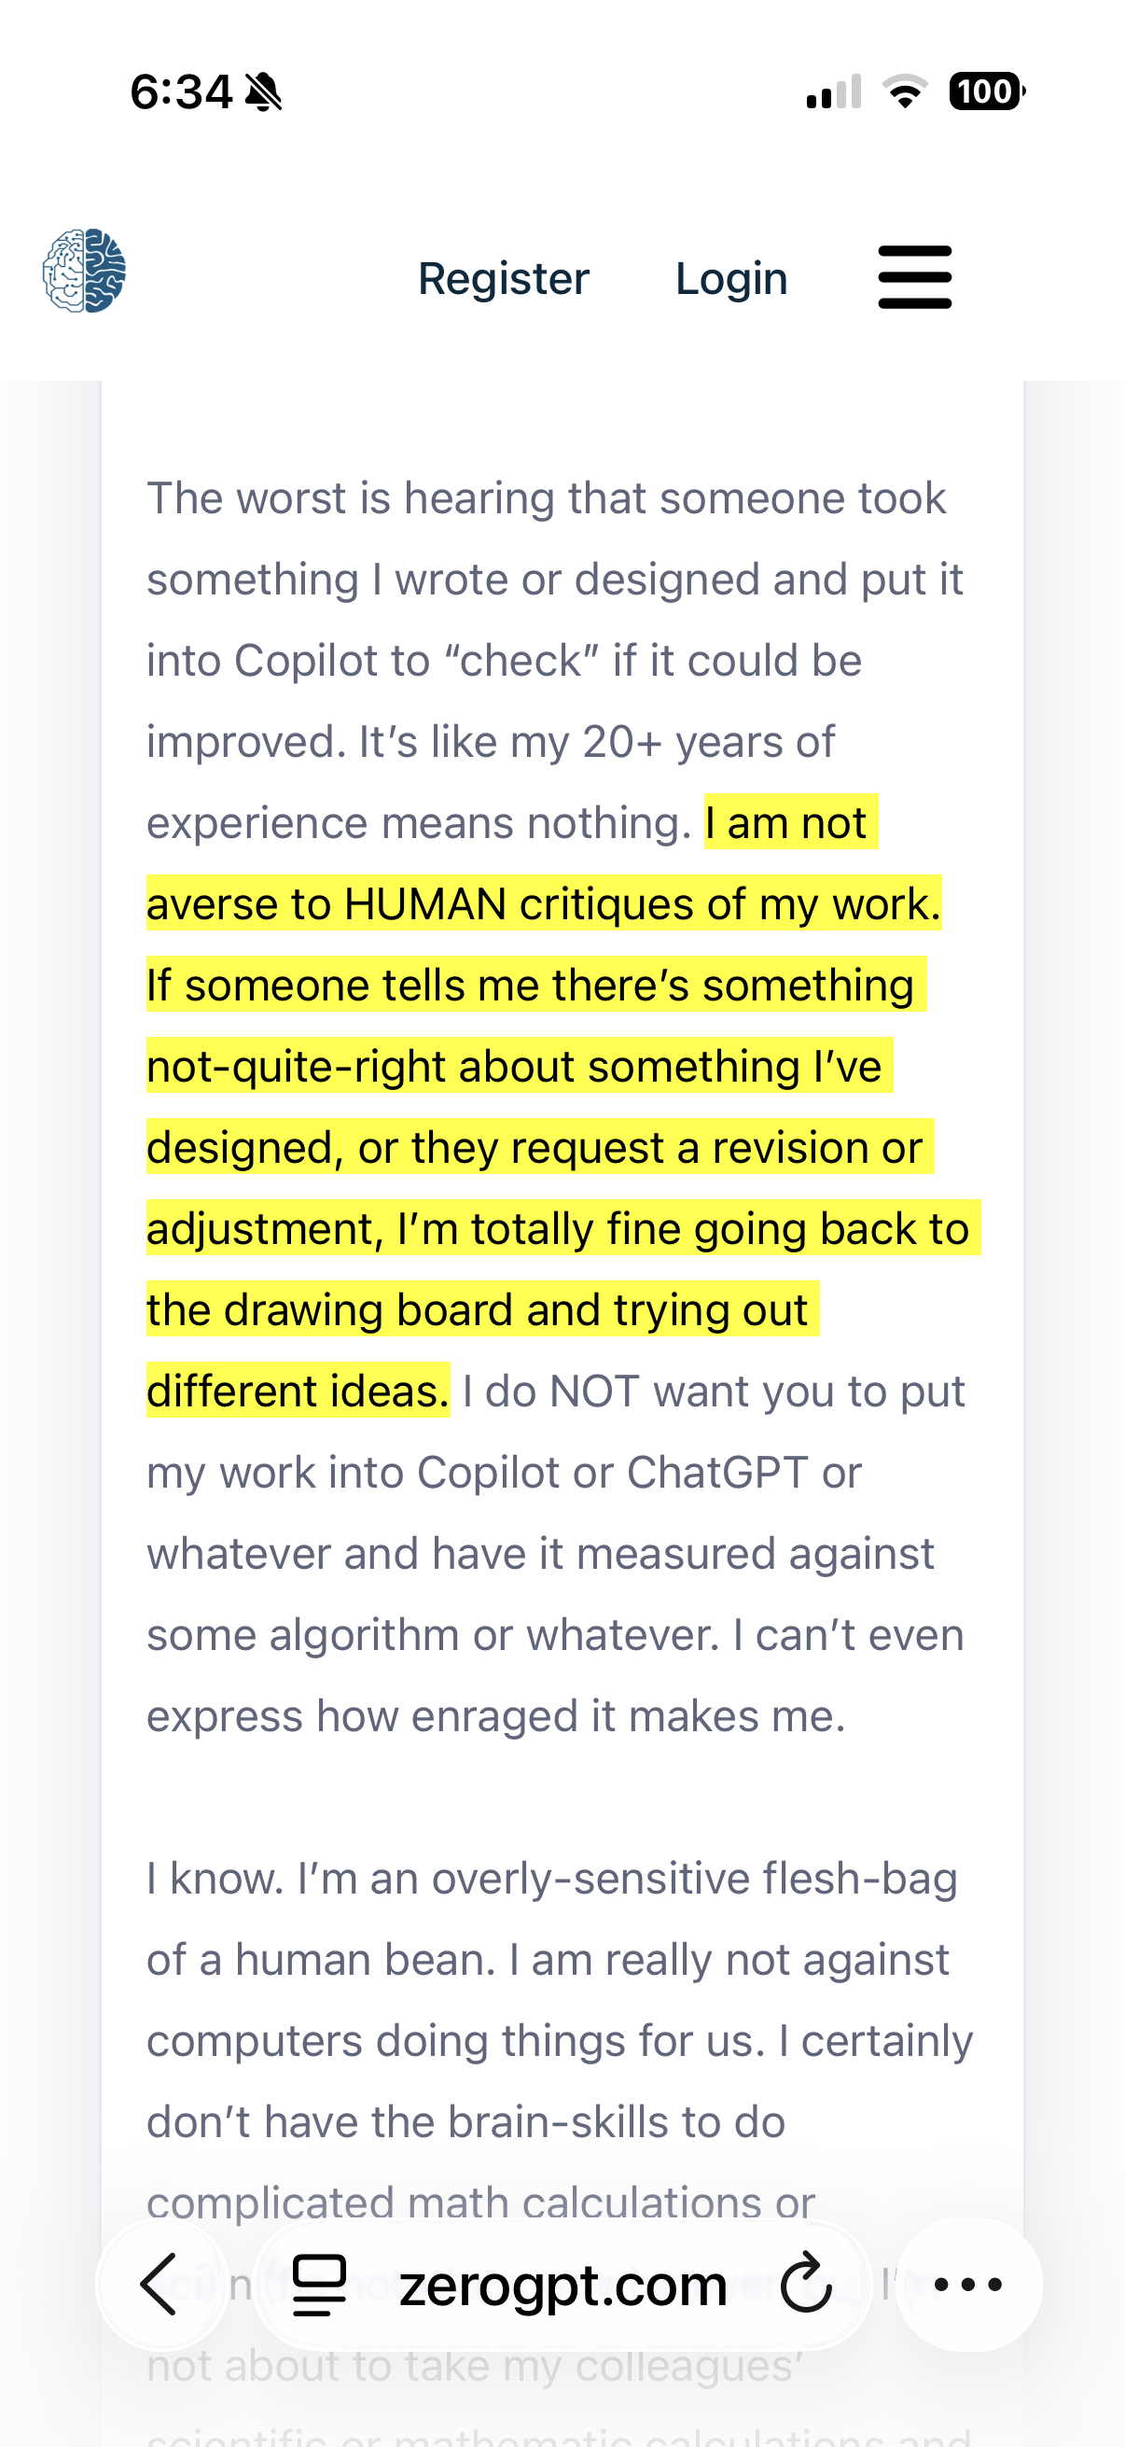Open the page settings icon beside the URL
The image size is (1125, 2447).
coord(319,2285)
